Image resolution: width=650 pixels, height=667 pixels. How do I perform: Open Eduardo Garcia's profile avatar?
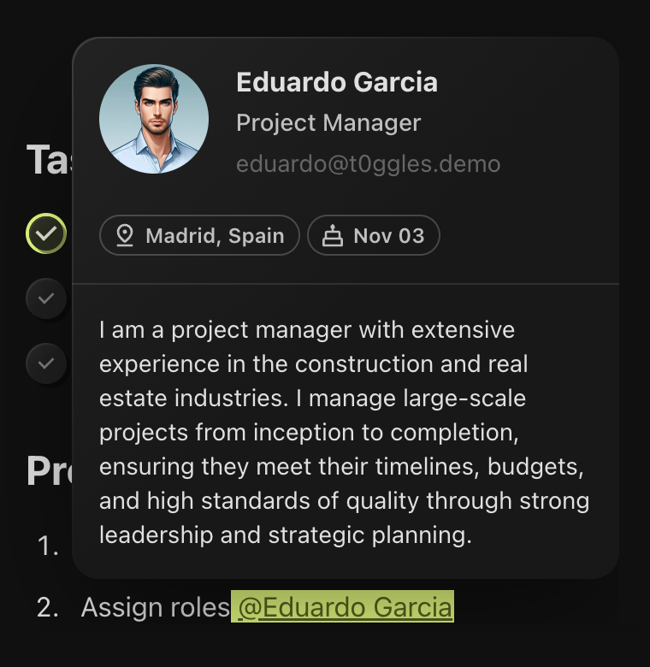click(154, 118)
